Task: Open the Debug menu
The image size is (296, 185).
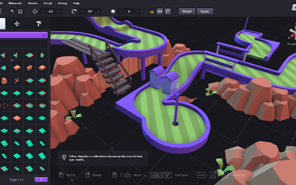Action: [62, 3]
